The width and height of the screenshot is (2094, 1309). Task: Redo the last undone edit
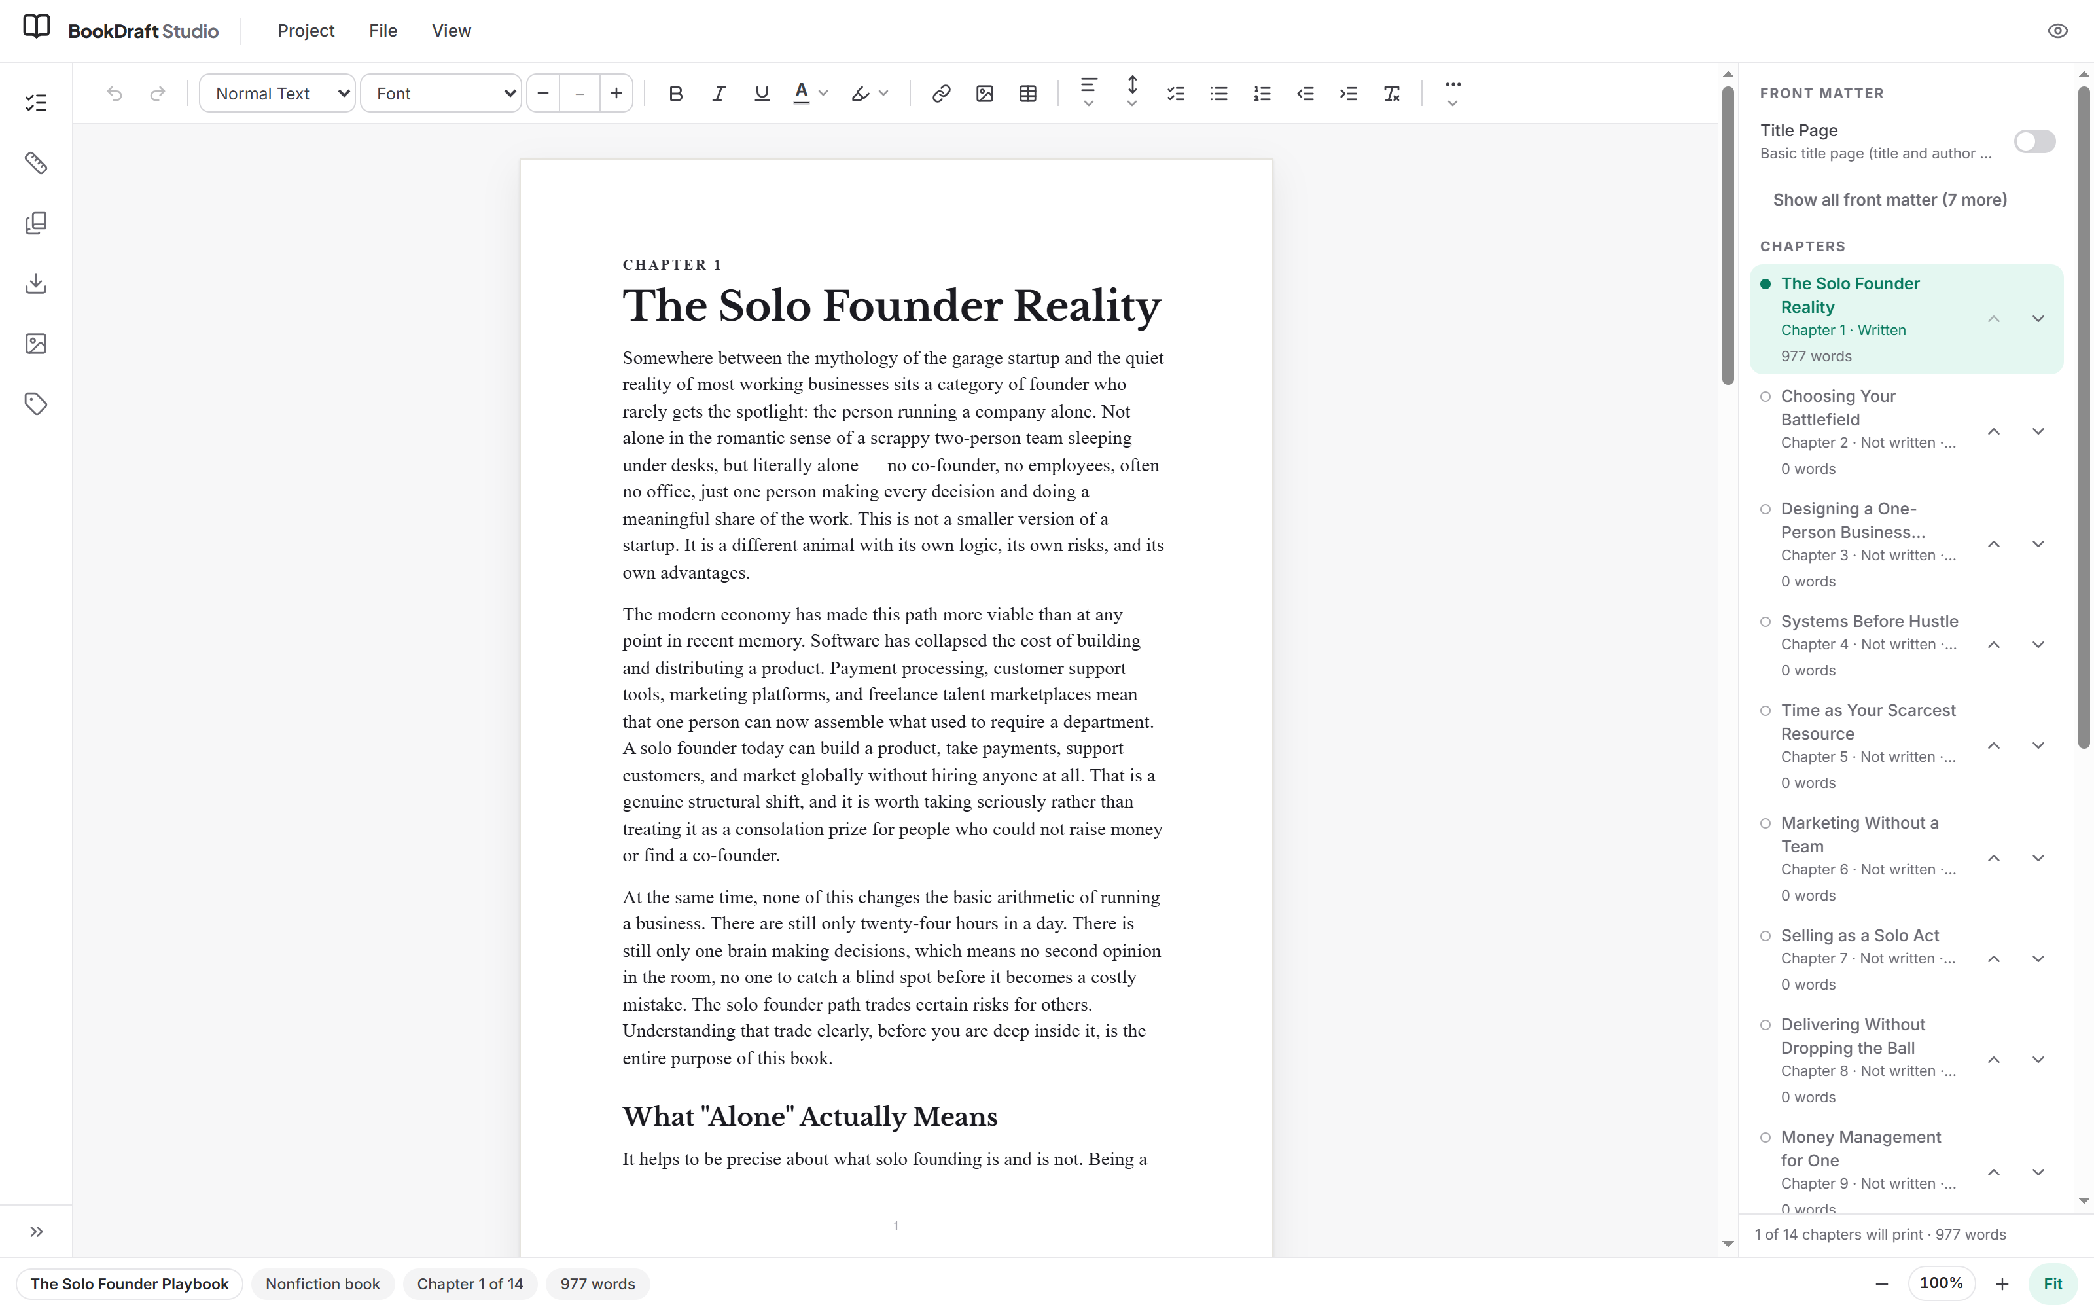pyautogui.click(x=158, y=94)
